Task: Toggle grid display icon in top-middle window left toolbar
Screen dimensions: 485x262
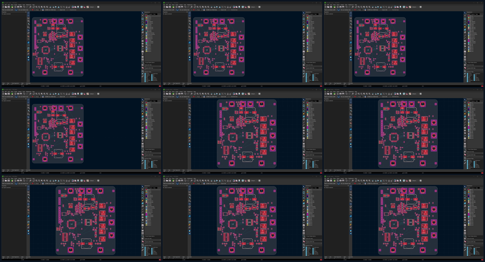Action: 189,13
